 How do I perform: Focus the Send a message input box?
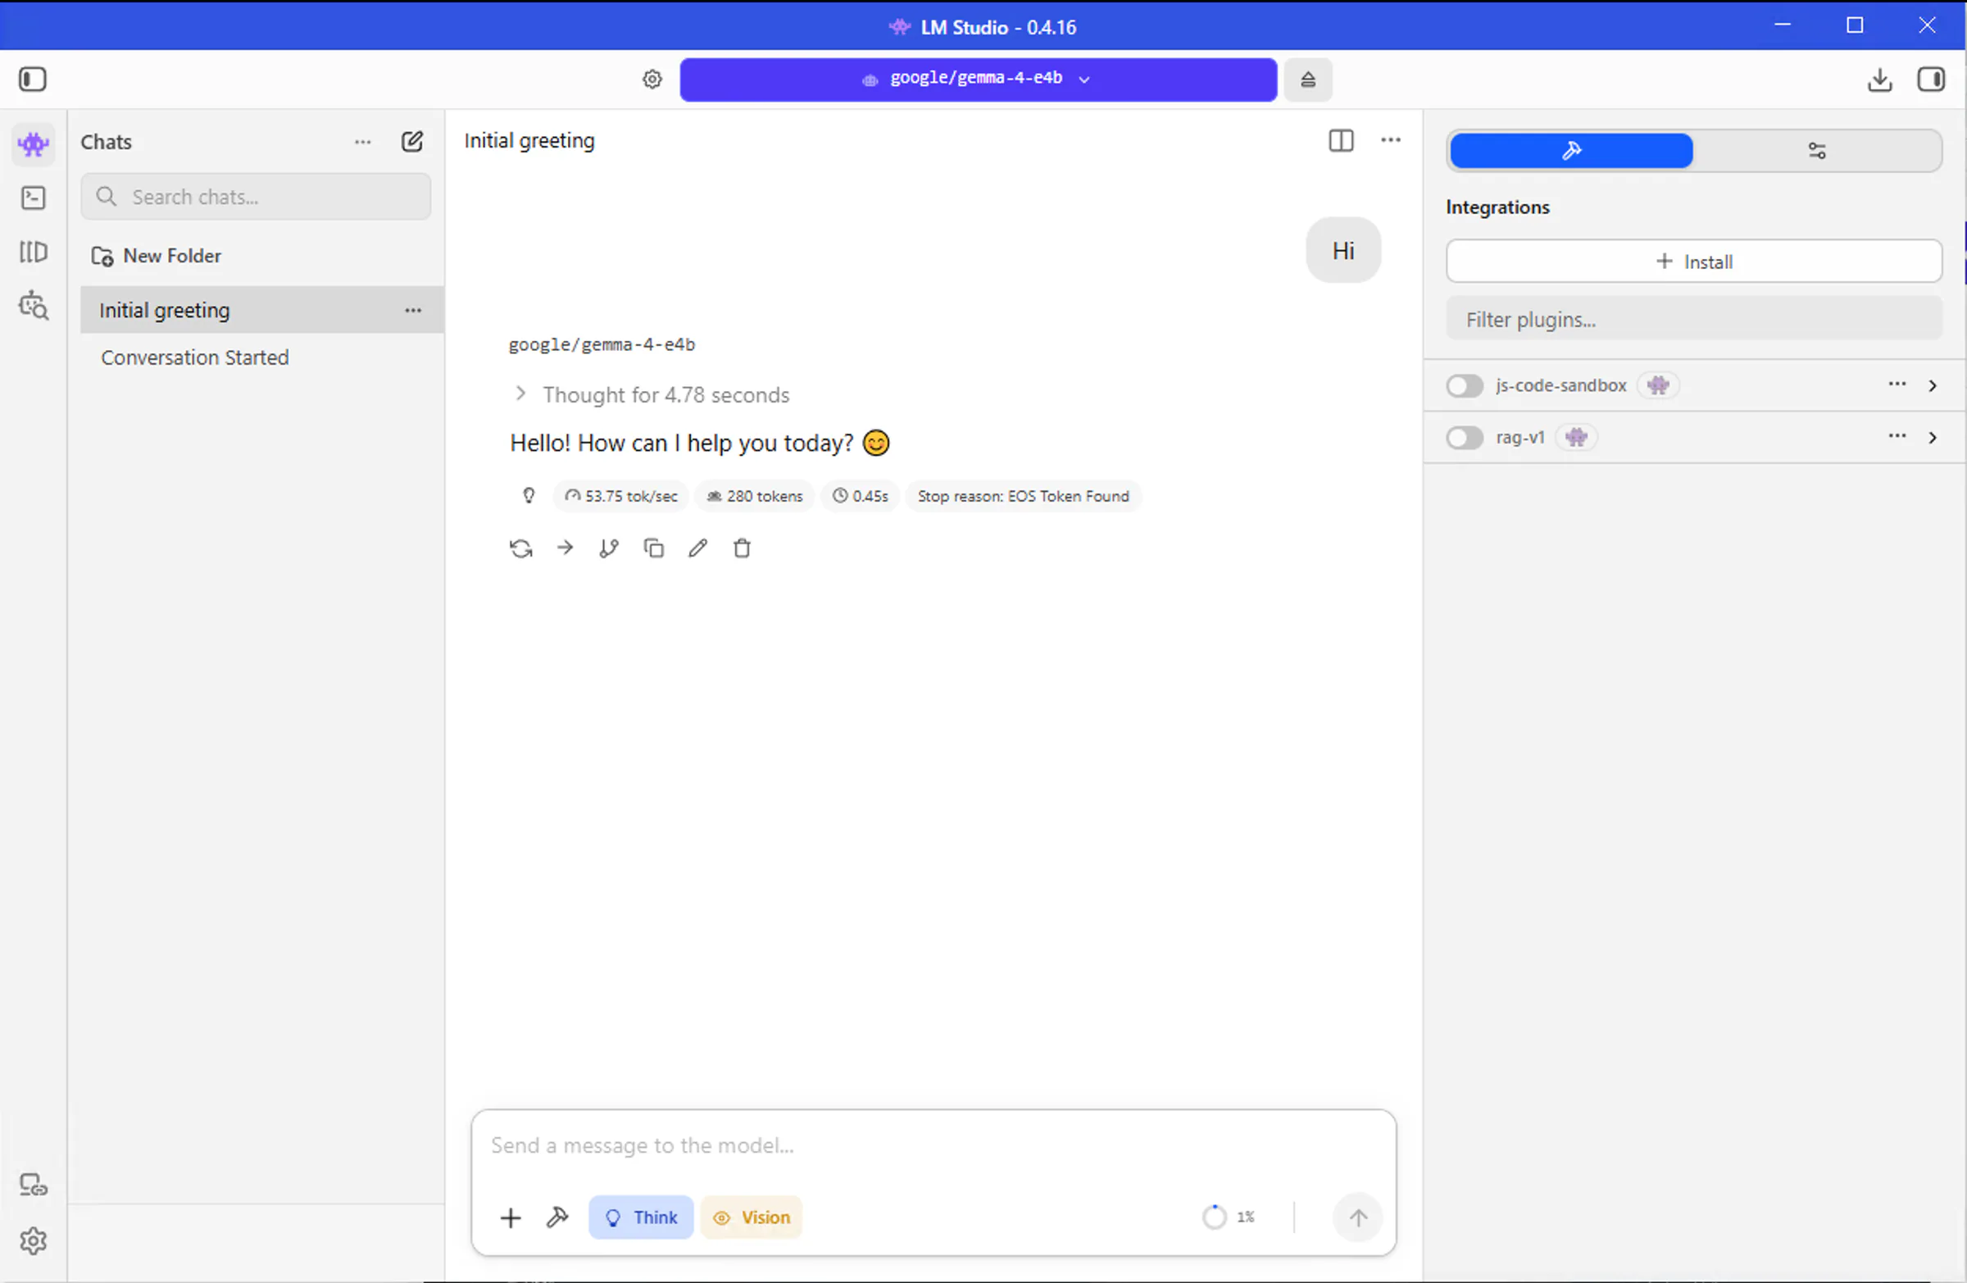(x=933, y=1146)
